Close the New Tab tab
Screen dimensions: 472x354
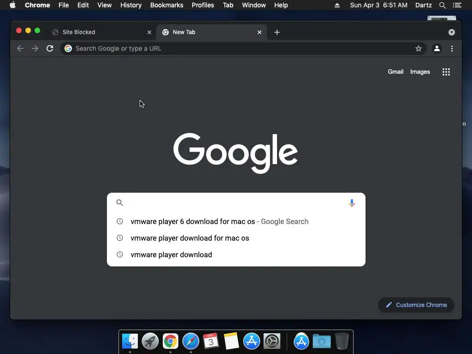[260, 32]
